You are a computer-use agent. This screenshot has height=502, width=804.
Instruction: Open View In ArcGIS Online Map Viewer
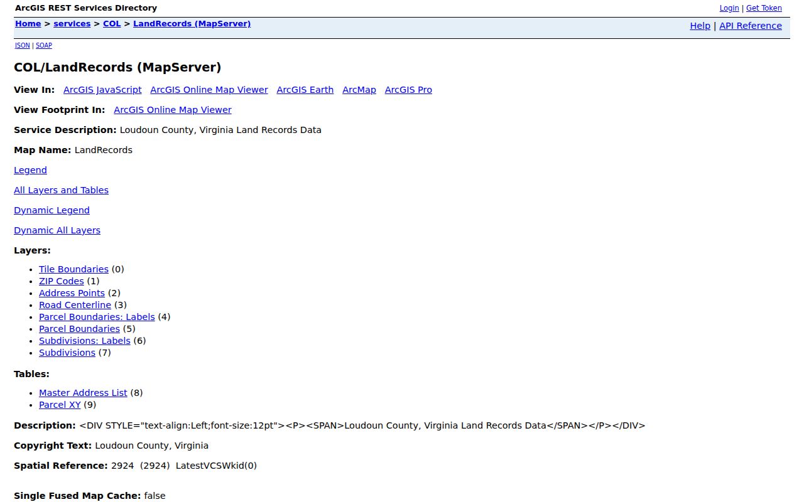(x=209, y=90)
